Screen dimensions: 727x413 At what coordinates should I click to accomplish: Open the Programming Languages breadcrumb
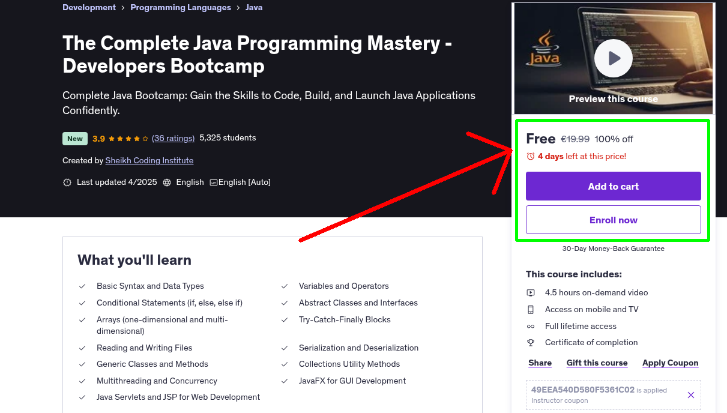pos(181,8)
